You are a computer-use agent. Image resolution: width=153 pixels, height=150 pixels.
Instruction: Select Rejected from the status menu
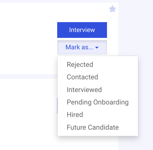80,65
